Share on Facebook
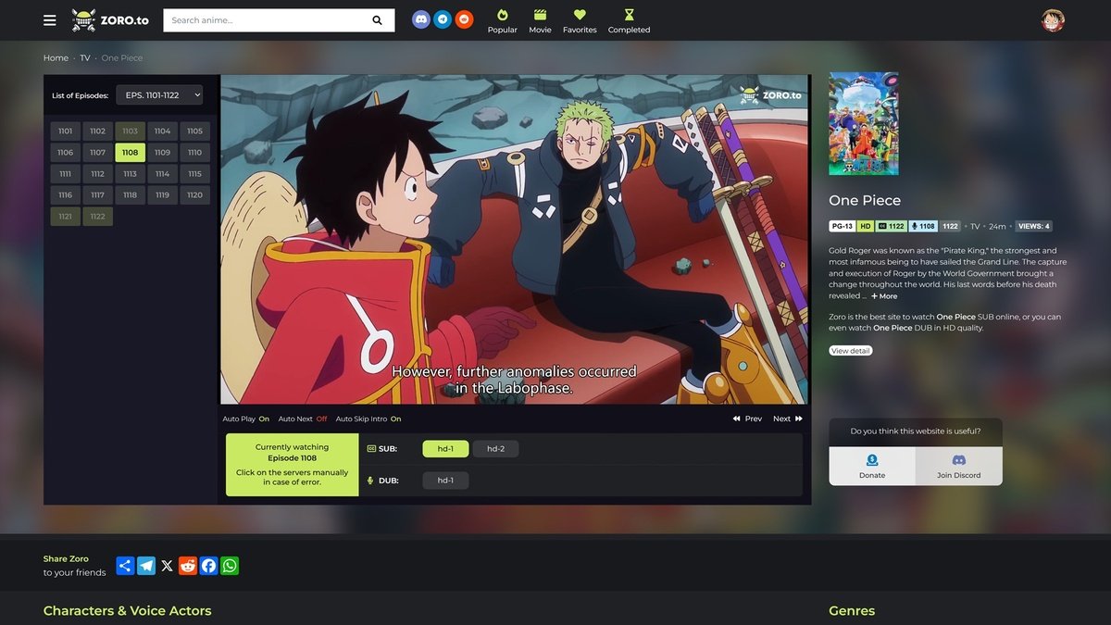 (x=208, y=566)
